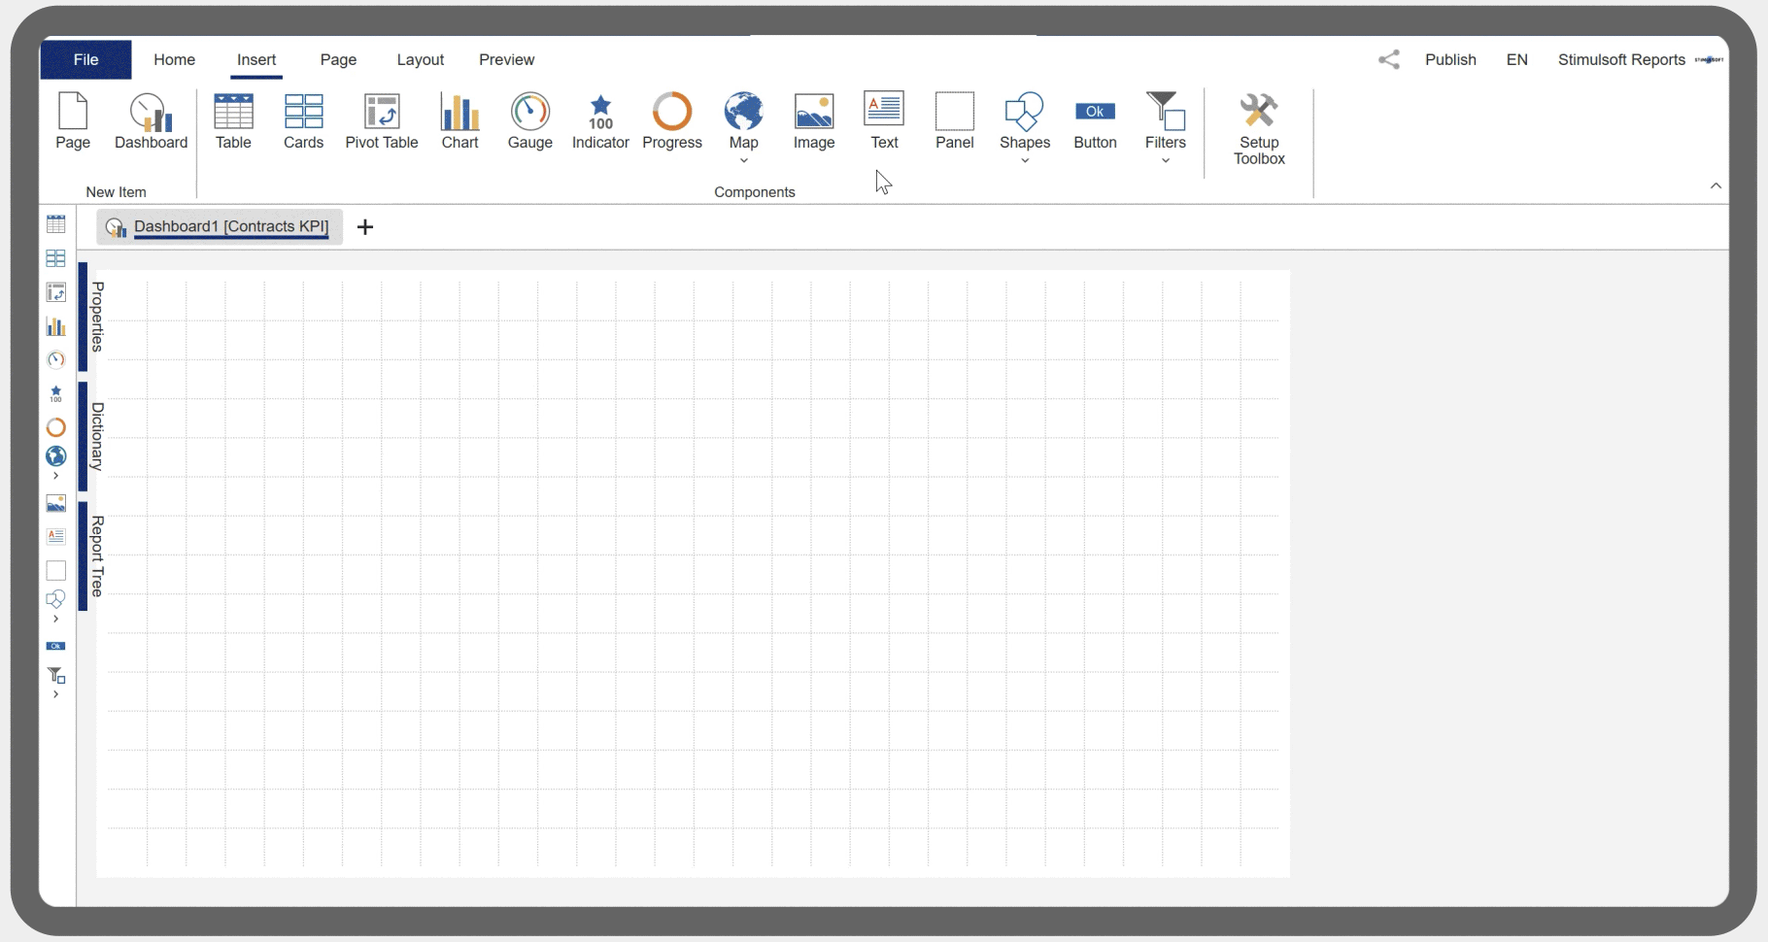Switch to the Layout tab

click(420, 60)
